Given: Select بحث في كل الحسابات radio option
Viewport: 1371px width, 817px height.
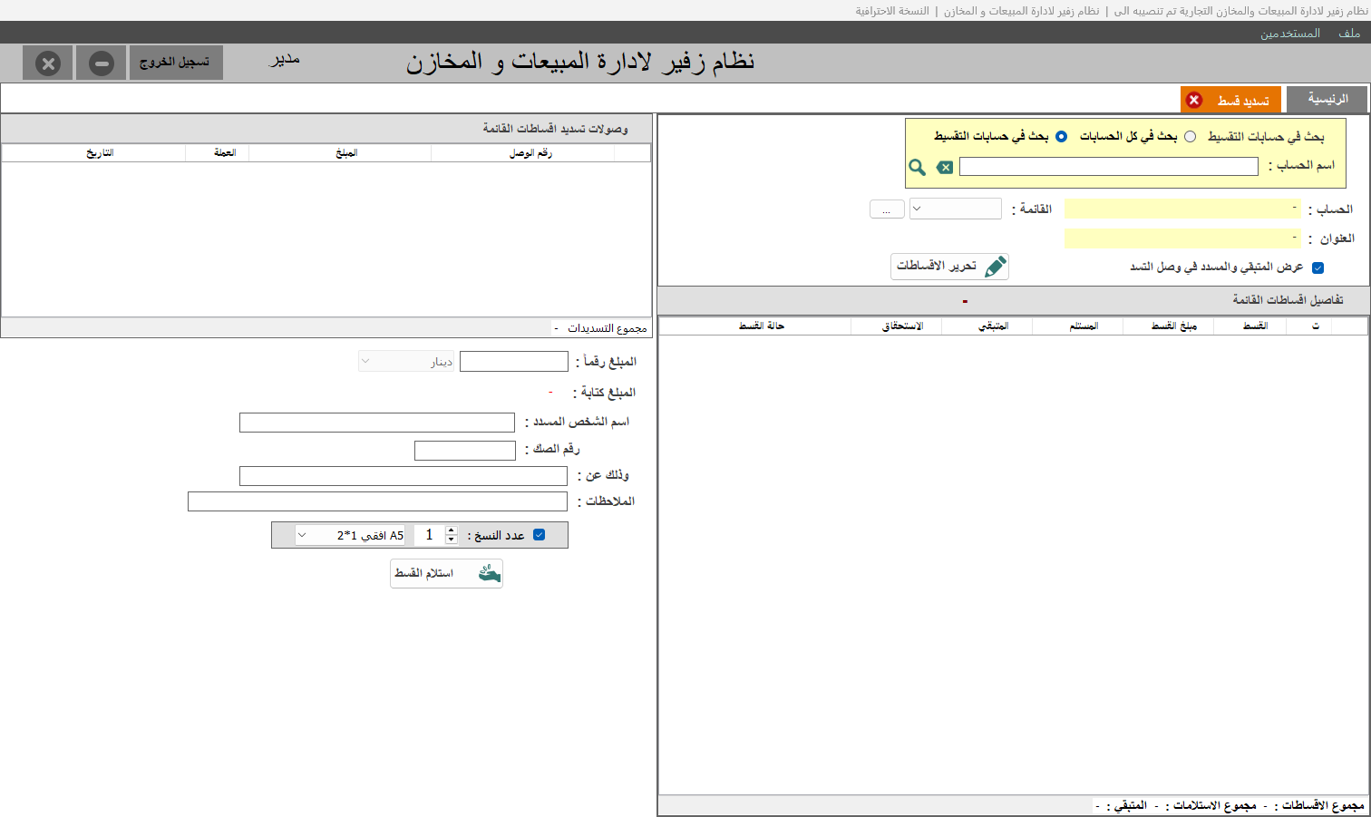Looking at the screenshot, I should (x=1190, y=136).
